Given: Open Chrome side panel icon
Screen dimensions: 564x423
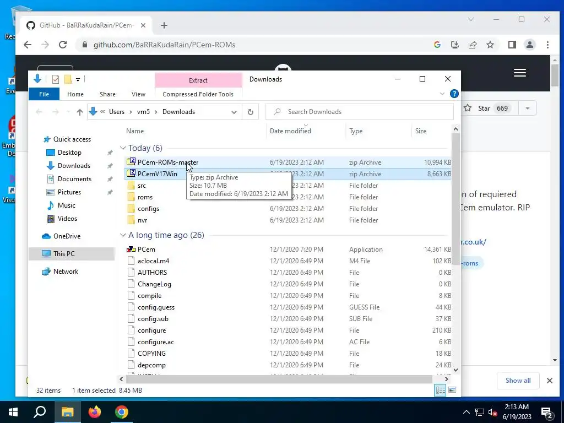Looking at the screenshot, I should pyautogui.click(x=512, y=45).
